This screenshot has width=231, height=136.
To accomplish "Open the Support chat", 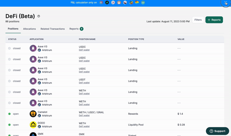I will coord(217,131).
